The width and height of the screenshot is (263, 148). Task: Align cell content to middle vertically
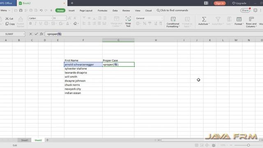(x=89, y=18)
